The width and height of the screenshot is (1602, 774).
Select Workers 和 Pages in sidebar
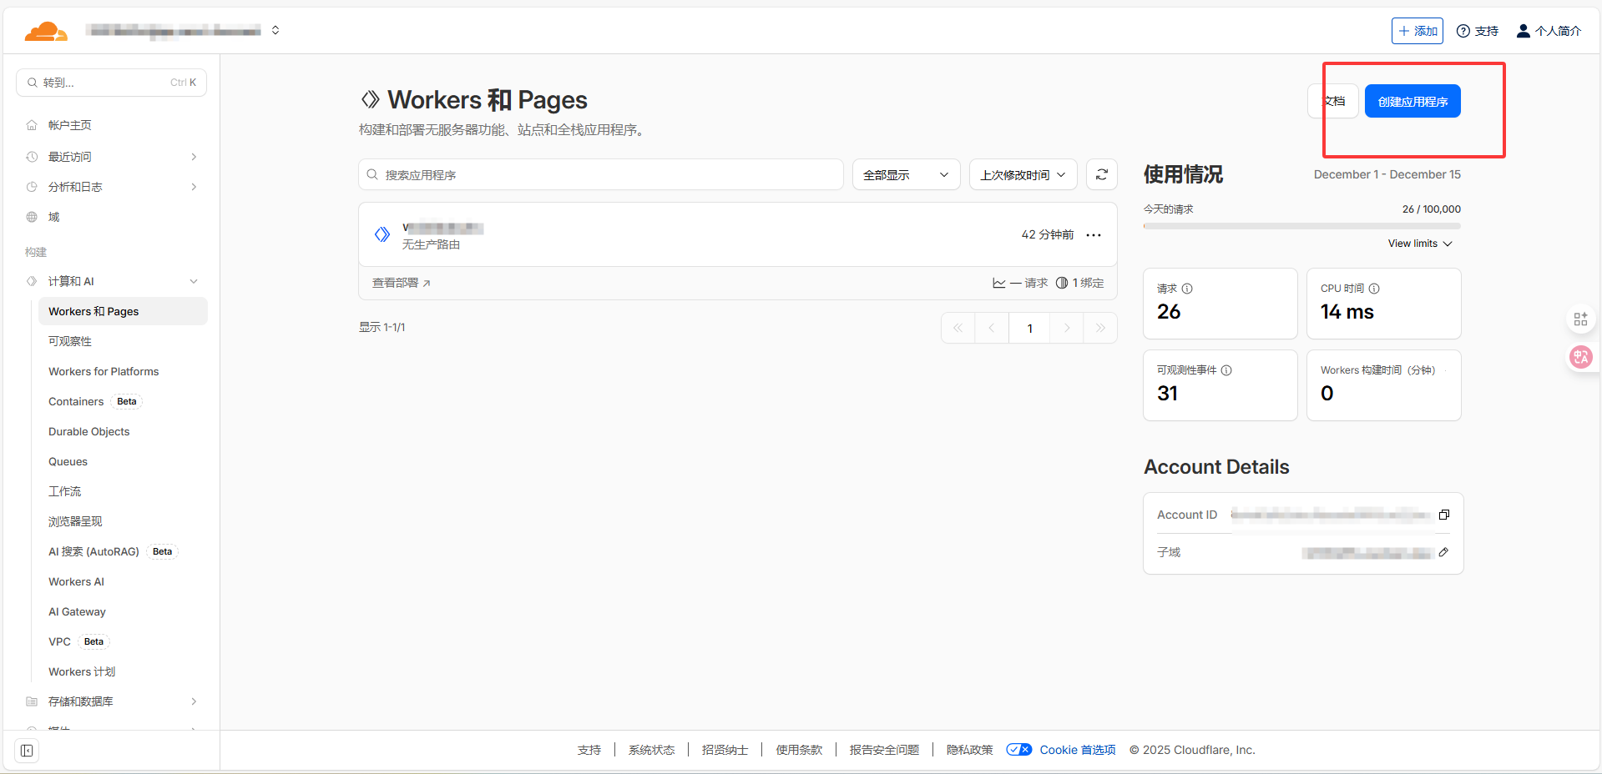pyautogui.click(x=123, y=311)
